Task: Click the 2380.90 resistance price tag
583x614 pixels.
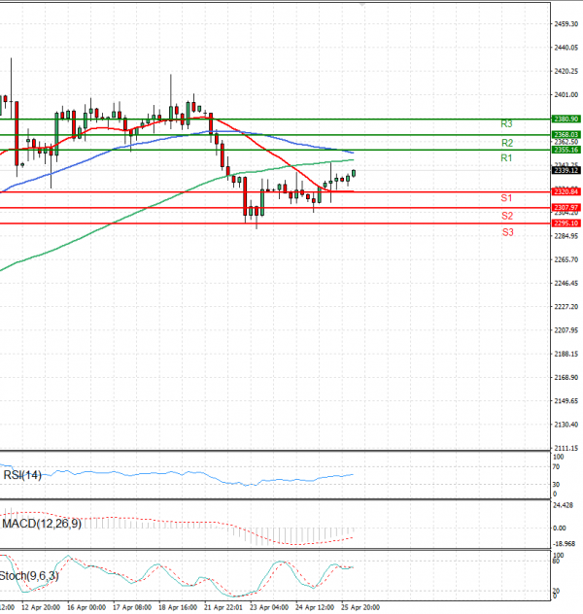Action: [566, 119]
